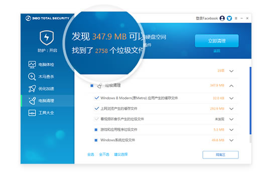Click the "未发现" status text
Image resolution: width=271 pixels, height=183 pixels.
tap(219, 119)
